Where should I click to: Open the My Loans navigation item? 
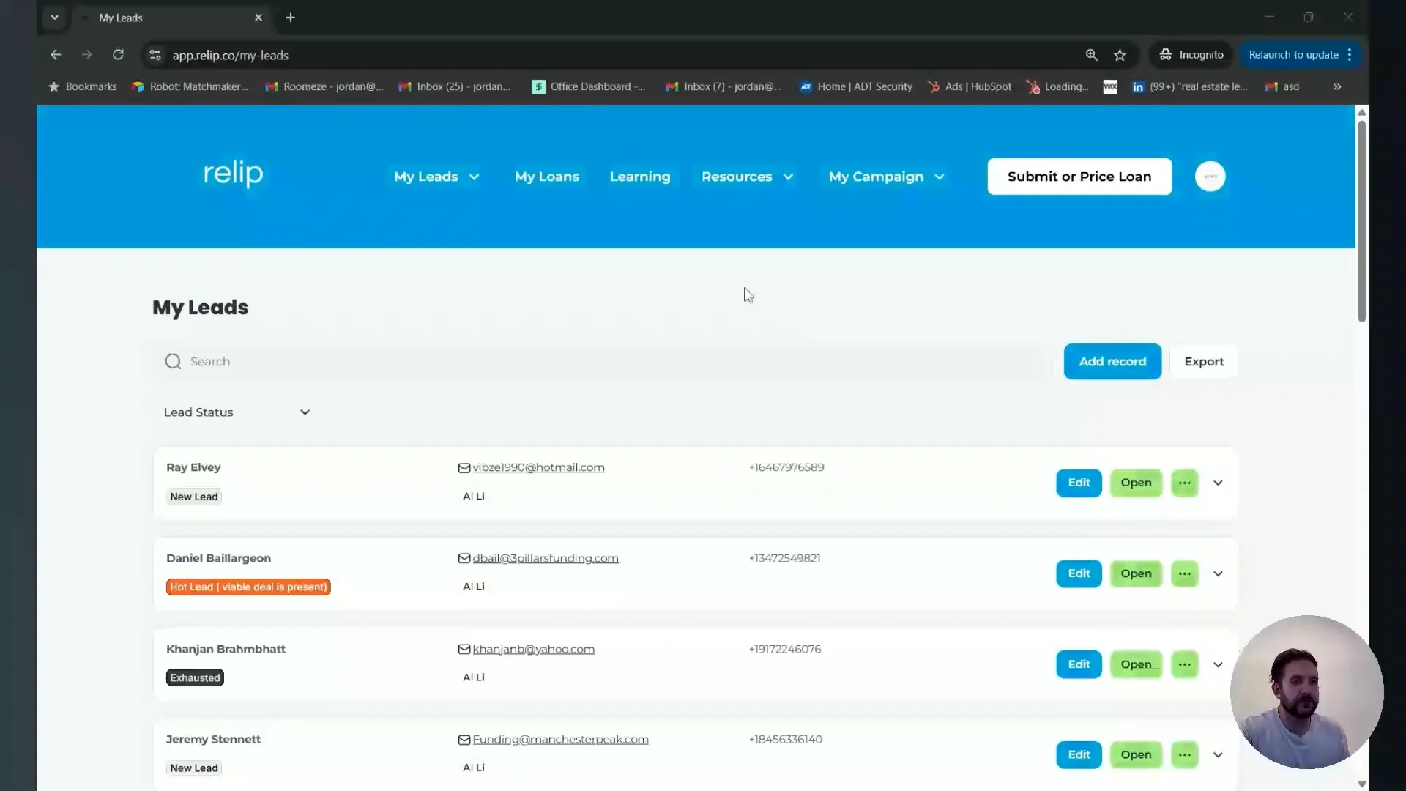pos(546,177)
